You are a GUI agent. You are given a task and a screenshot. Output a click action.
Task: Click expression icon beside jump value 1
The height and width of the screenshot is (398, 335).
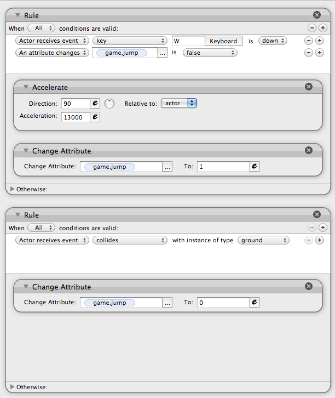[x=254, y=166]
